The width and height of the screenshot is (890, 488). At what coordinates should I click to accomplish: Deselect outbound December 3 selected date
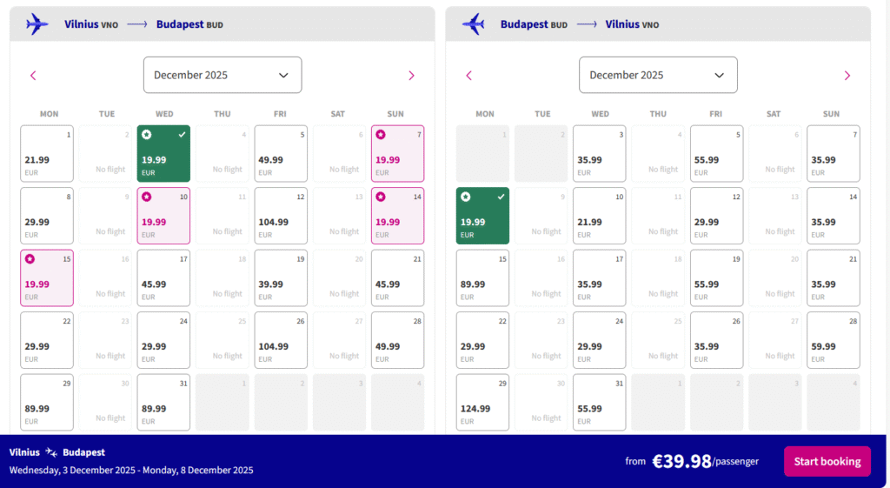[x=163, y=154]
